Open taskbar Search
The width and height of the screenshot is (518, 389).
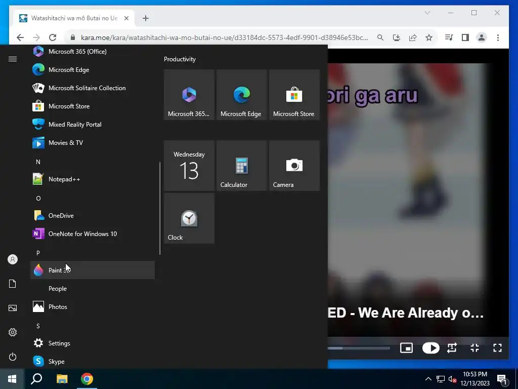[36, 379]
